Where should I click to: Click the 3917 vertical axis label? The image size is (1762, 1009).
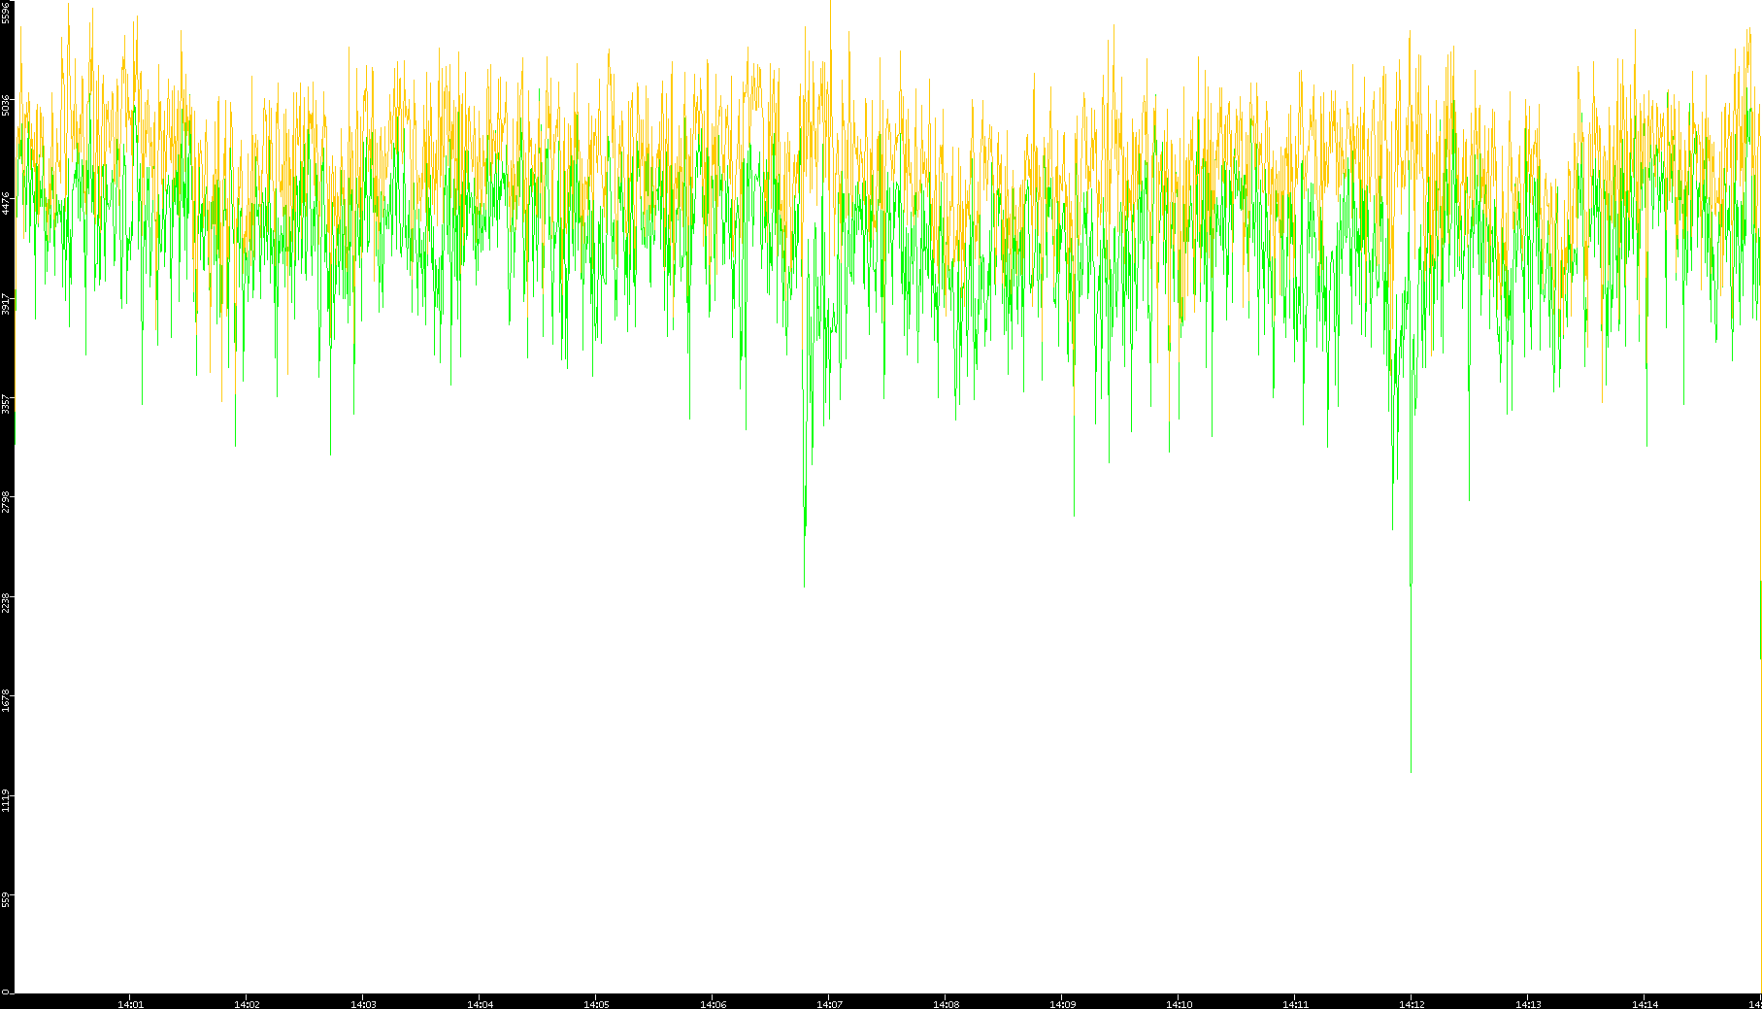(6, 304)
